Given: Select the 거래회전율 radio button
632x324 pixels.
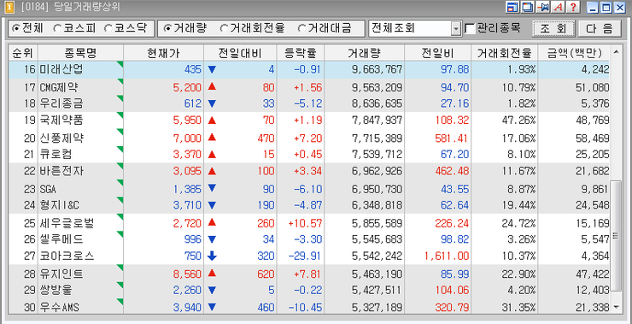Looking at the screenshot, I should [224, 28].
